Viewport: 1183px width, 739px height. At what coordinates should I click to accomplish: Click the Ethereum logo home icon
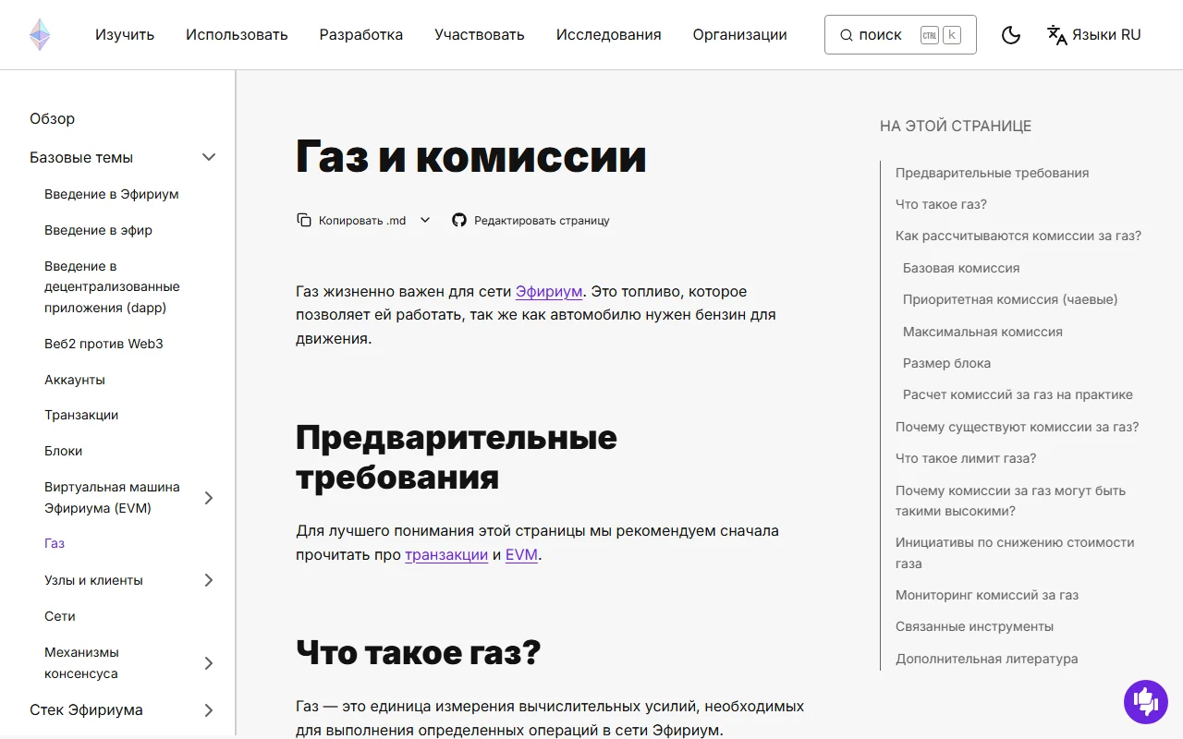tap(40, 35)
